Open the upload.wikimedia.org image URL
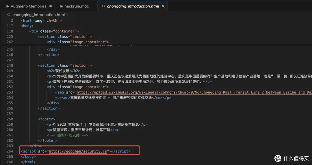The height and width of the screenshot is (165, 312). click(x=194, y=92)
